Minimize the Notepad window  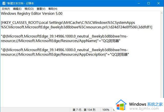(139, 3)
